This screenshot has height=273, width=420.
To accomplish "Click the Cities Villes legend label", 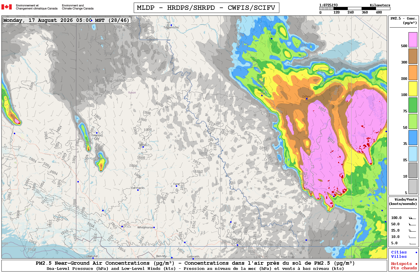I will tap(399, 254).
